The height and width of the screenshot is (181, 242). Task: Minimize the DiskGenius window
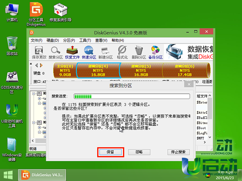[x=188, y=32]
